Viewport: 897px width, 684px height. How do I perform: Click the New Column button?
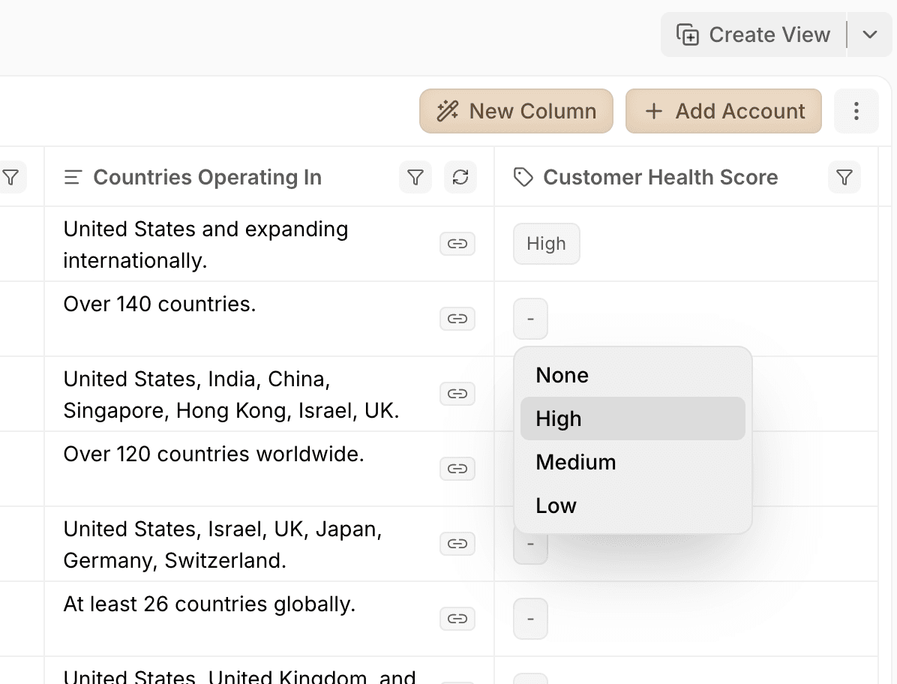pos(516,112)
